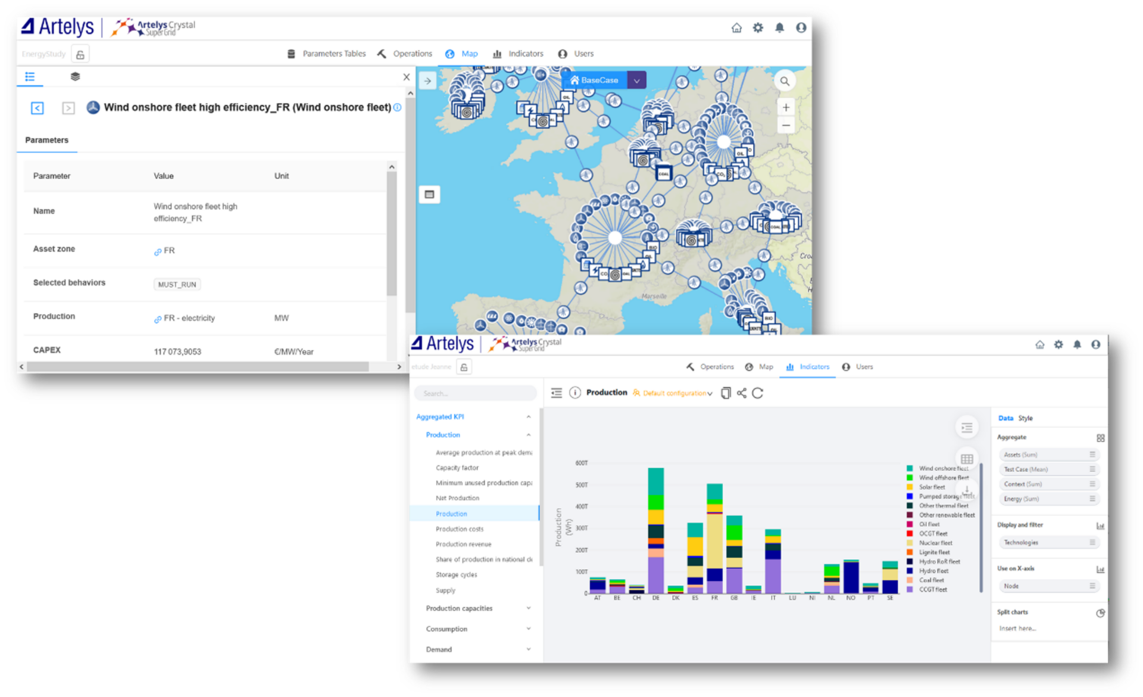Collapse the Aggregated KPI section

click(528, 417)
